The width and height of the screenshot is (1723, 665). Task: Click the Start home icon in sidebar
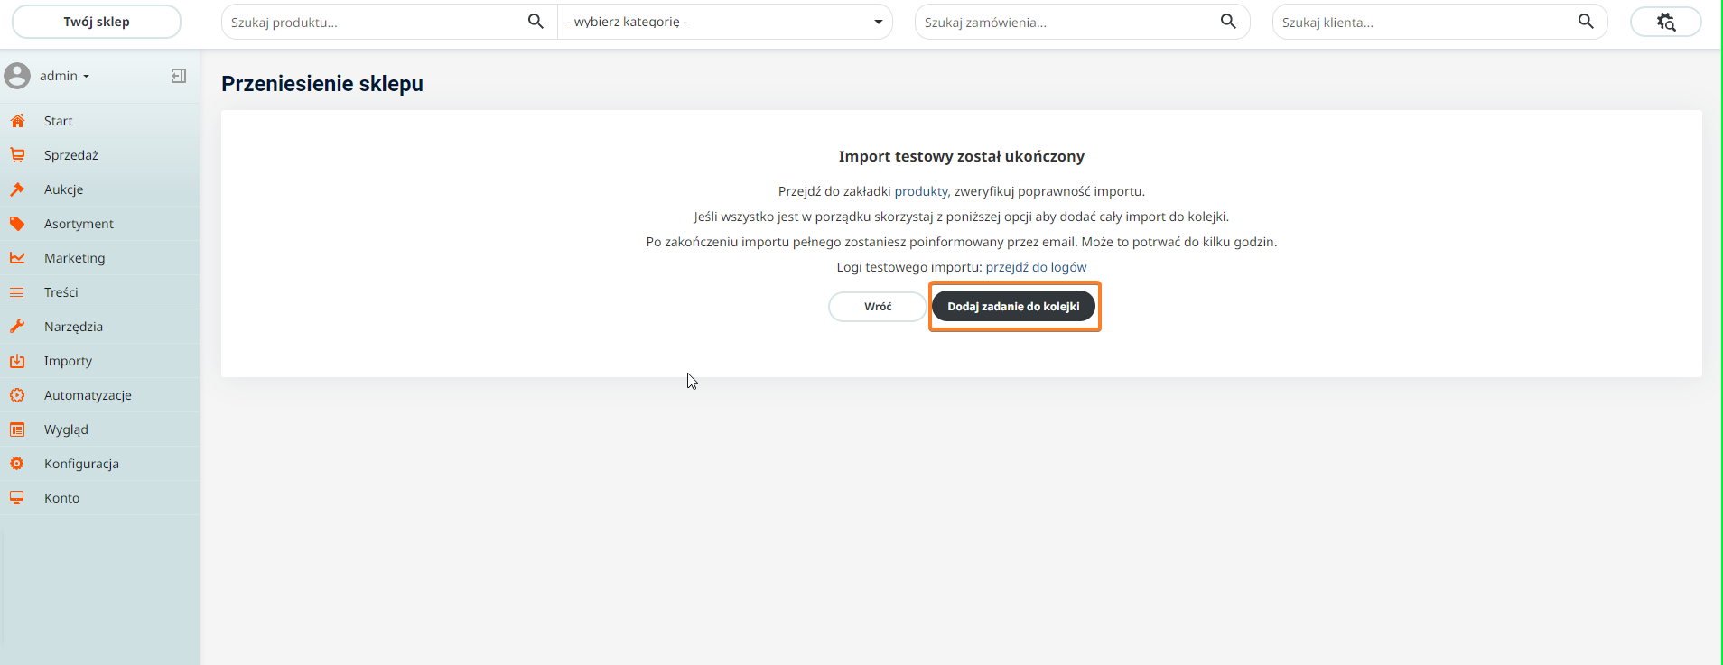(x=17, y=121)
